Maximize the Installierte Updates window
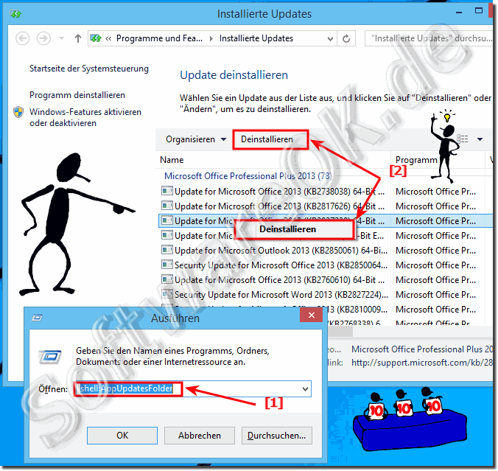Image resolution: width=498 pixels, height=471 pixels. point(479,11)
